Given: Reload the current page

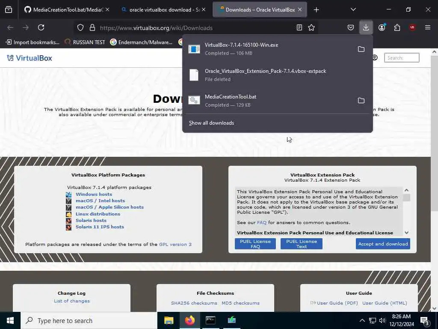Looking at the screenshot, I should [x=41, y=27].
